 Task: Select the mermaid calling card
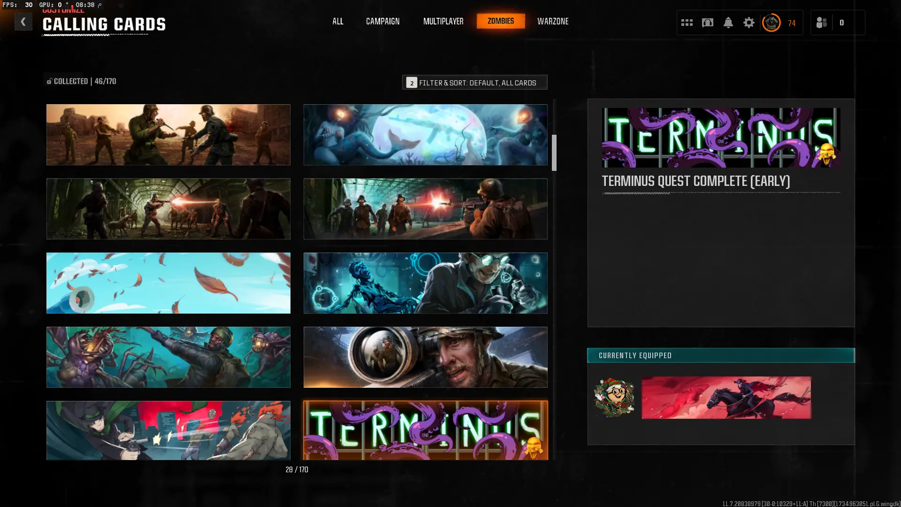(x=425, y=135)
